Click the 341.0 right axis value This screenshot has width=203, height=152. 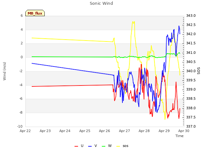pyautogui.click(x=191, y=53)
